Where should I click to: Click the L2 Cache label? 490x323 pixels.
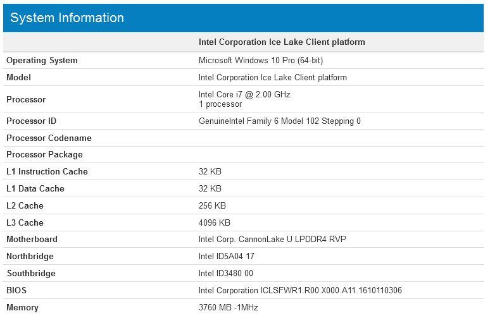[25, 205]
